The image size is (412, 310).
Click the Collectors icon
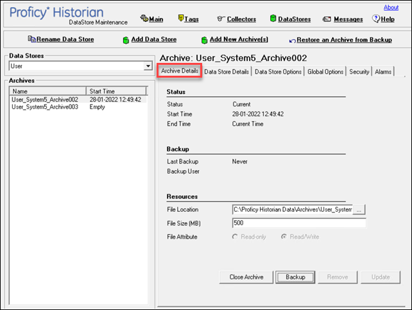[221, 19]
